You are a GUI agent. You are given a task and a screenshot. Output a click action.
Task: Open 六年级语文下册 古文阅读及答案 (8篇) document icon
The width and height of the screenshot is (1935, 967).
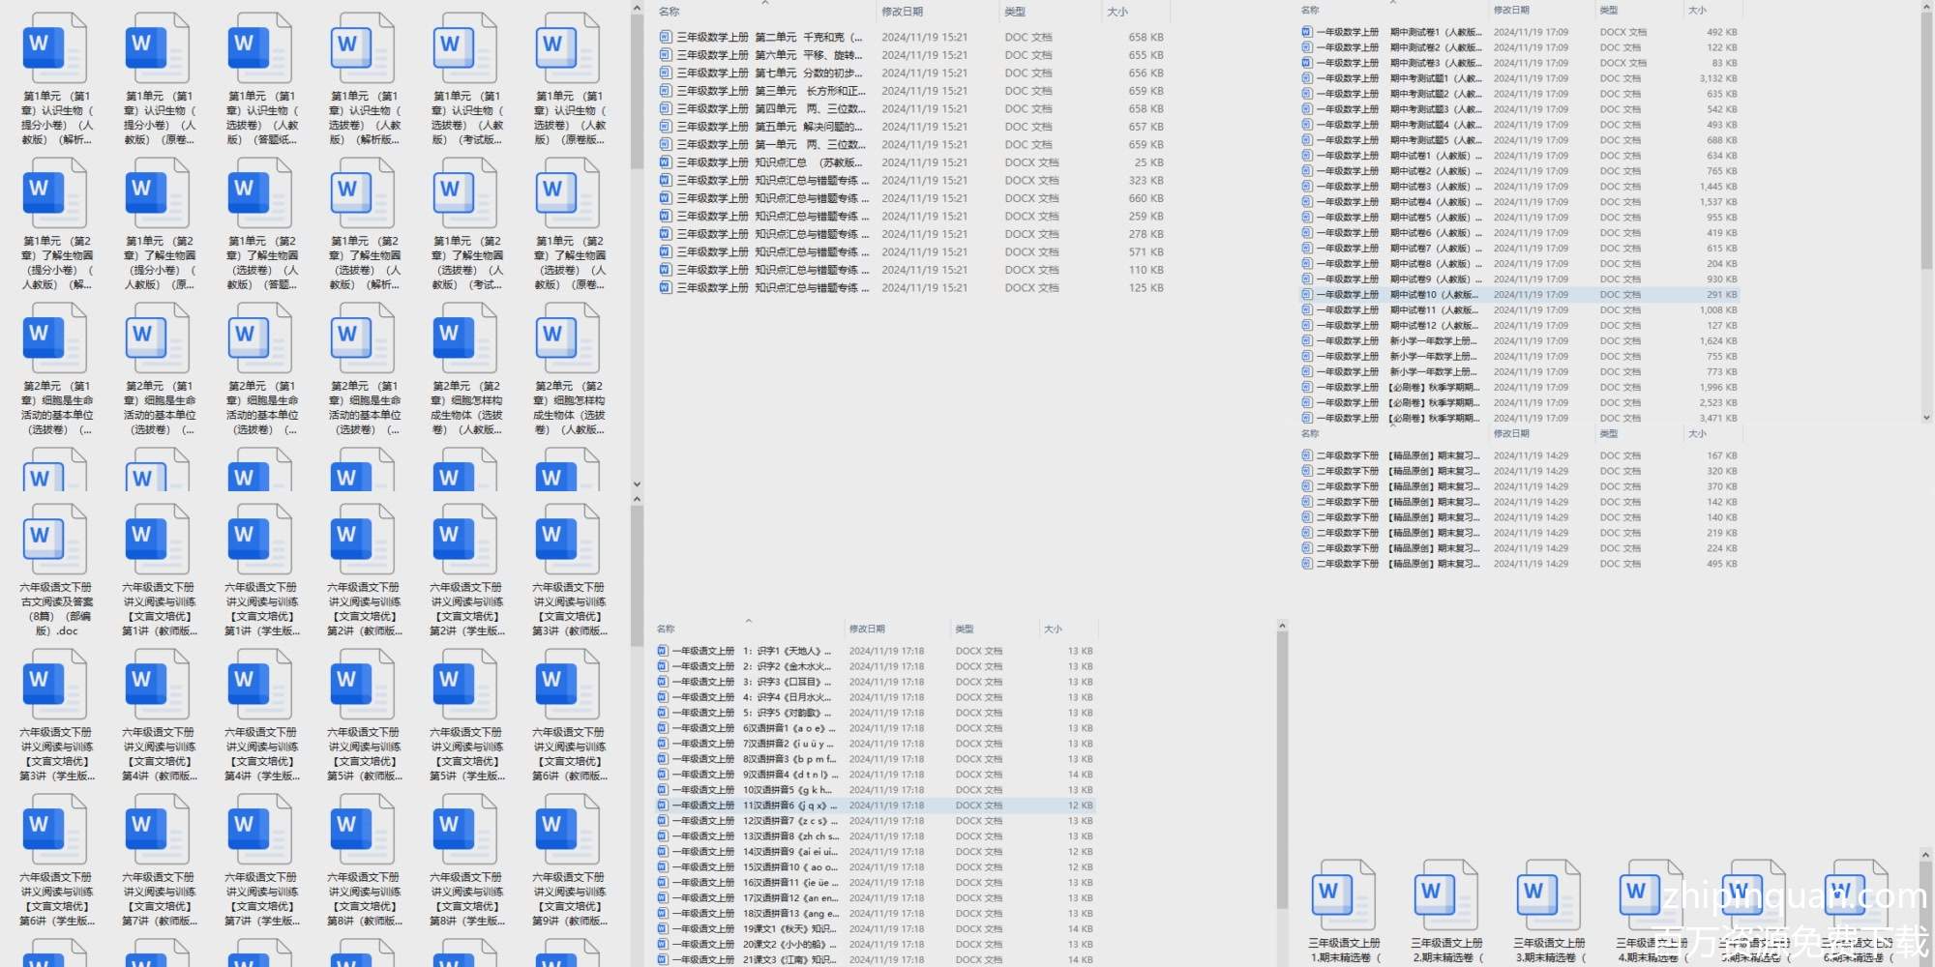point(55,540)
